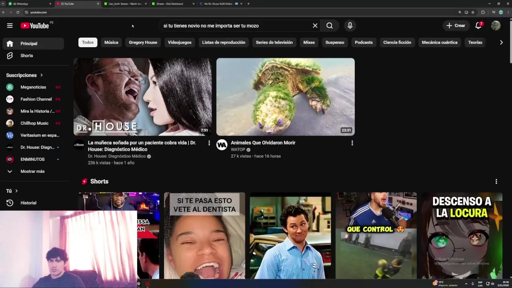
Task: Open the Crear menu
Action: click(456, 26)
